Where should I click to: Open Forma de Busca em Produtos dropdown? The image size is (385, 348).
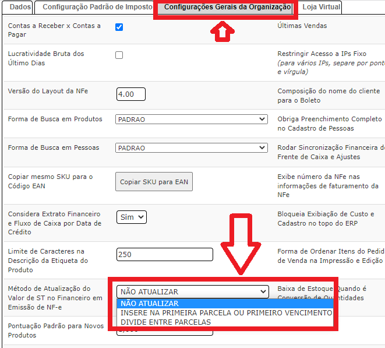coord(192,119)
